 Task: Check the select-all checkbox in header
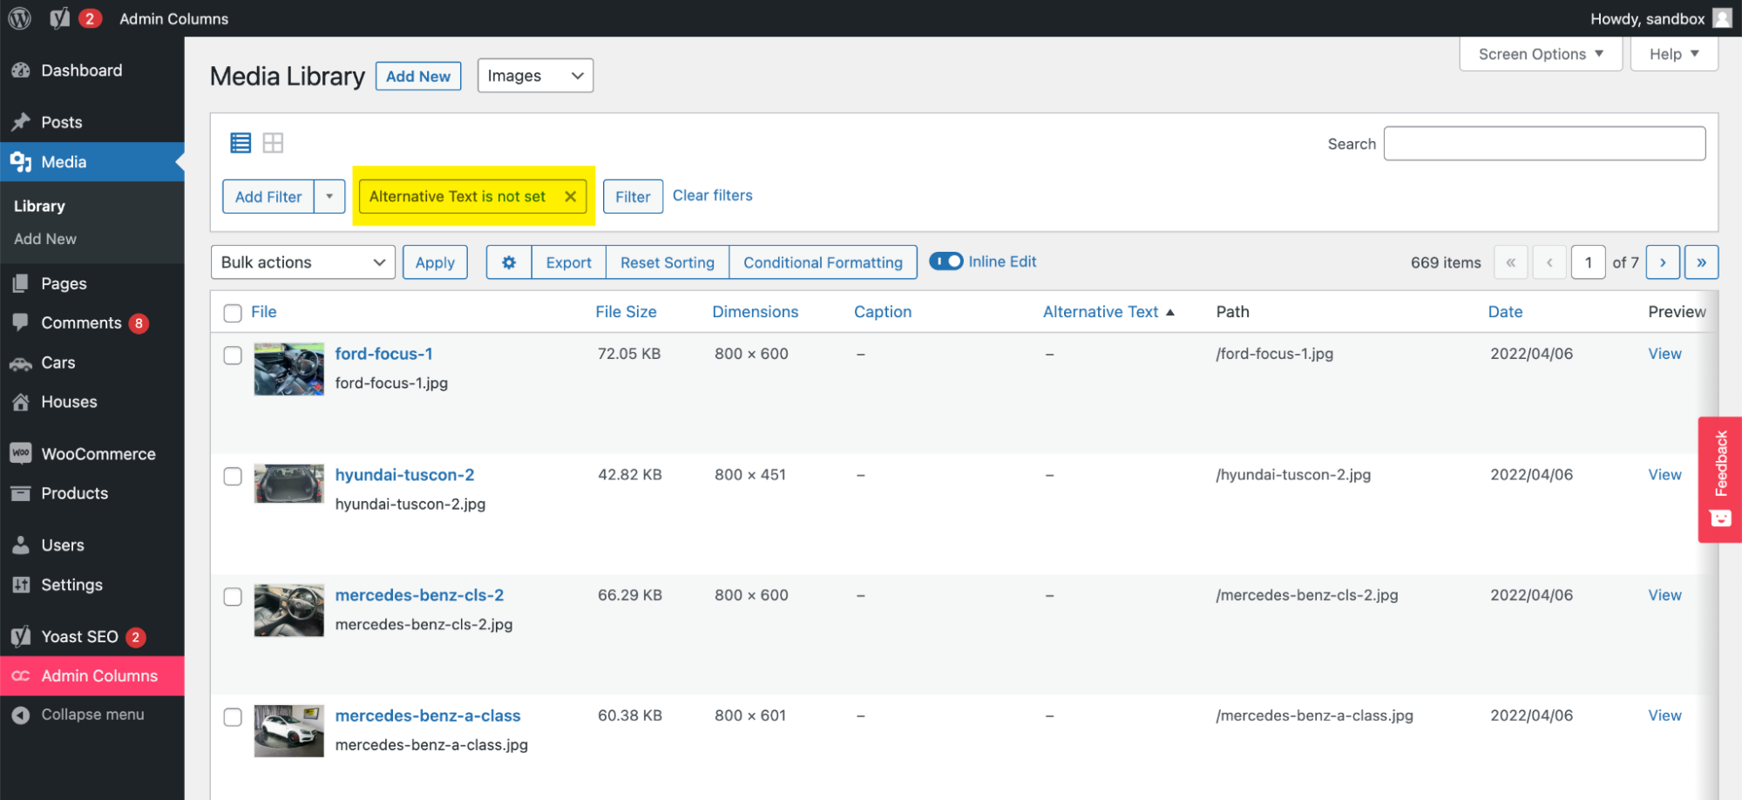233,313
